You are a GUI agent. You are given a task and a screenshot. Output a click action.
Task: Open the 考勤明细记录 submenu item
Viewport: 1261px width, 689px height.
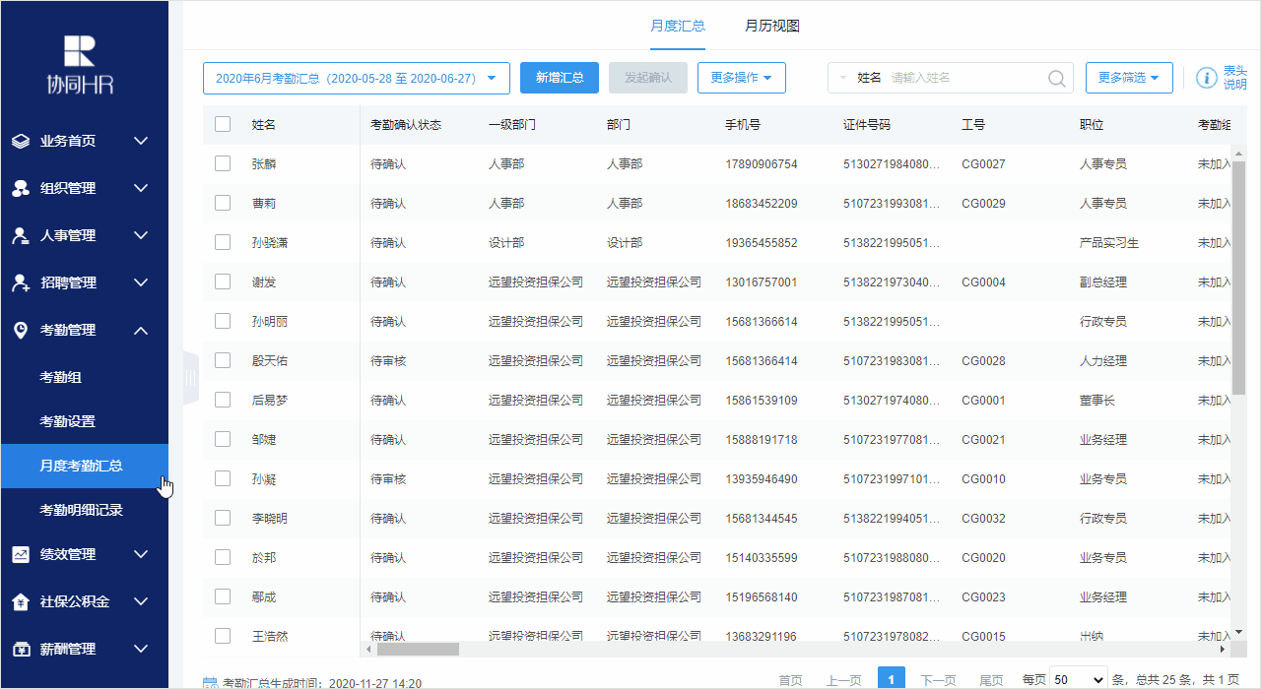coord(84,510)
